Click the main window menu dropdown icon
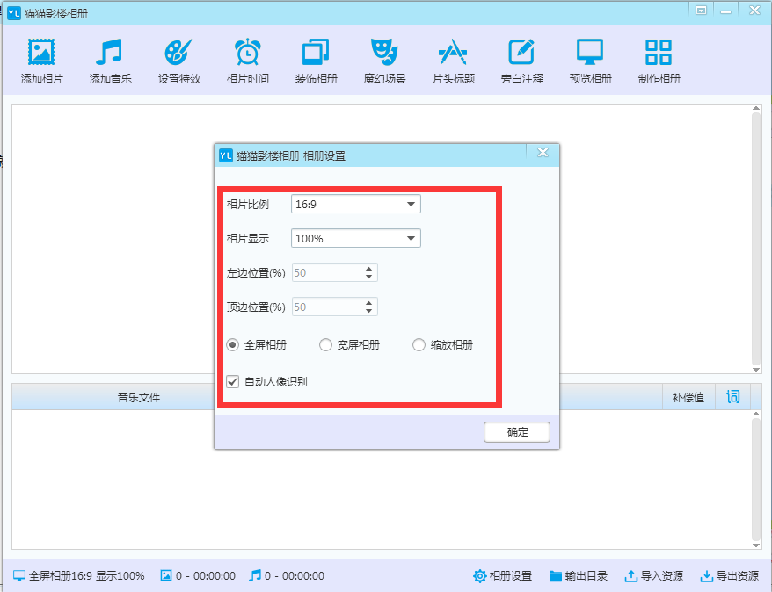The image size is (772, 592). (701, 11)
